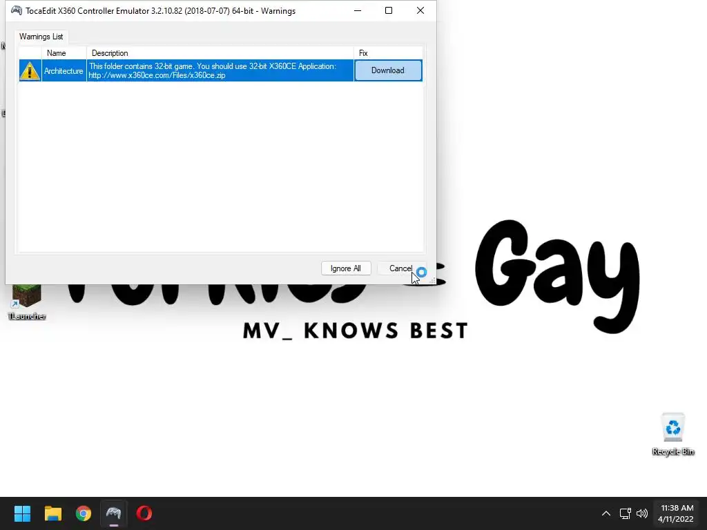Viewport: 707px width, 530px height.
Task: Open Opera browser from the taskbar
Action: point(144,513)
